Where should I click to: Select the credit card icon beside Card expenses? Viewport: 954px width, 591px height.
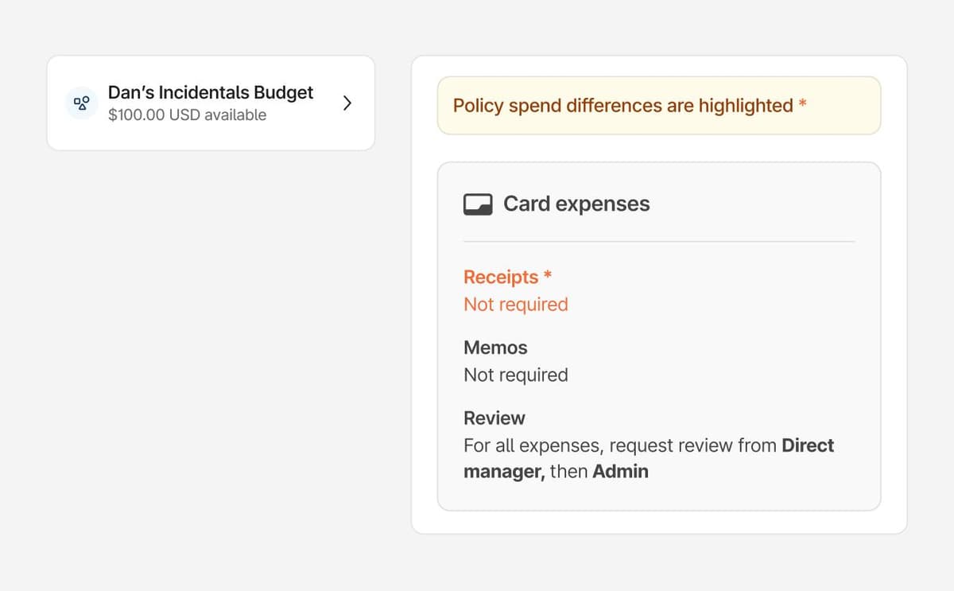477,204
